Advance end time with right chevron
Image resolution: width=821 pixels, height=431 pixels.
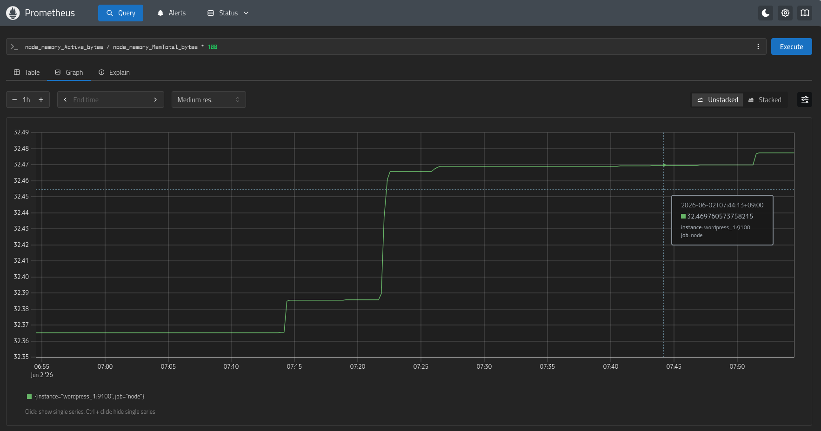pos(155,99)
